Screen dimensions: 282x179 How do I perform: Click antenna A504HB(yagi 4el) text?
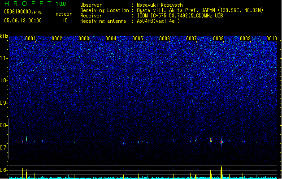pyautogui.click(x=158, y=21)
